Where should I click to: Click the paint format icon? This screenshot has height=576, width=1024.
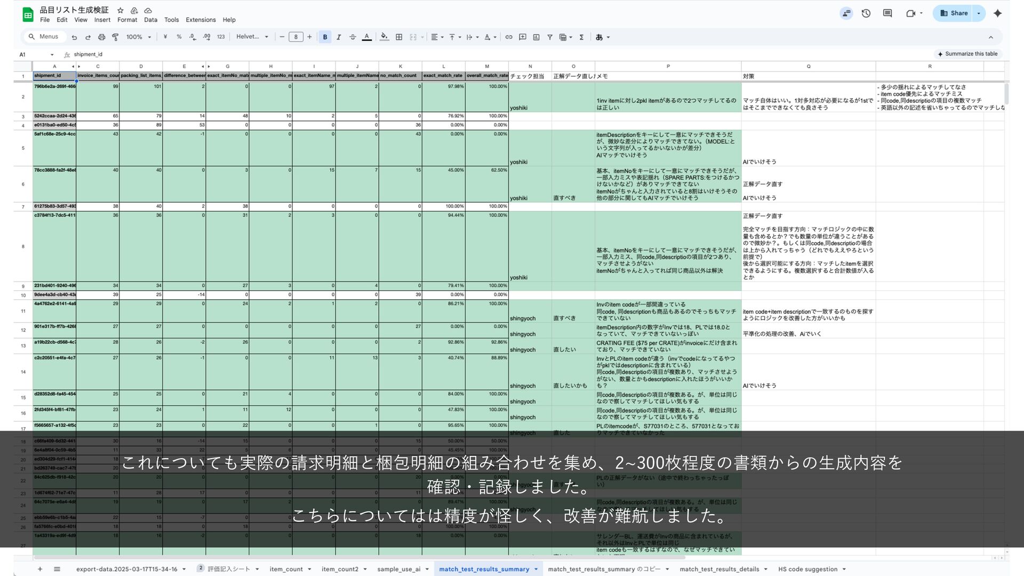pyautogui.click(x=115, y=37)
